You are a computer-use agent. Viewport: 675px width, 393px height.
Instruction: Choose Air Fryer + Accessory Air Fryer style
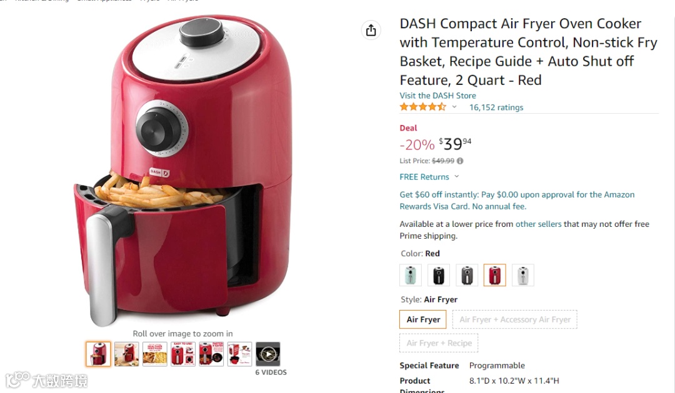(515, 319)
